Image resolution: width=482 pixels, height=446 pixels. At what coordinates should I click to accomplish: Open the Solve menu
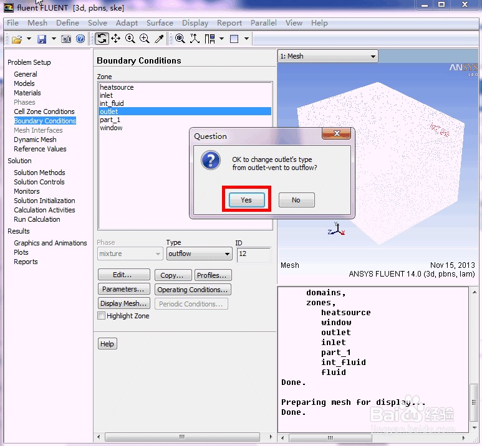coord(97,23)
